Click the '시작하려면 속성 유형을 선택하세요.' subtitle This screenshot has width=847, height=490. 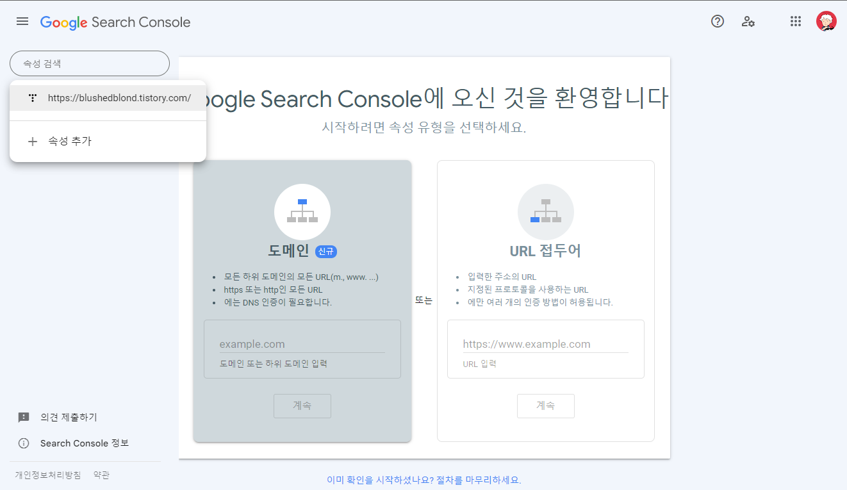(424, 127)
